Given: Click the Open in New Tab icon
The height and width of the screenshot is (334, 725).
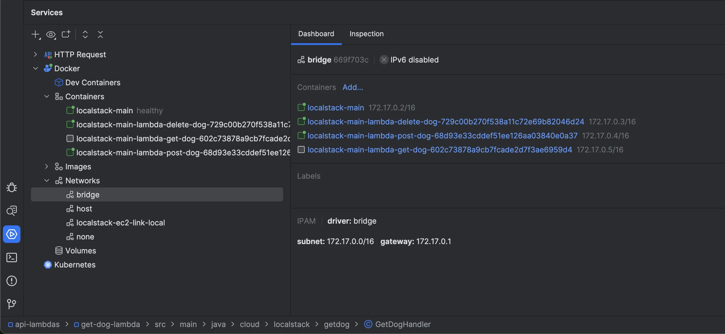Looking at the screenshot, I should [x=66, y=34].
